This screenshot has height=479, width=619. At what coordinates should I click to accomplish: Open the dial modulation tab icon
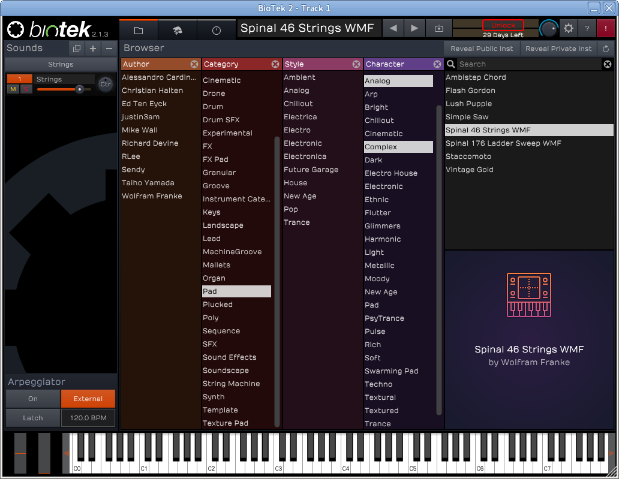[x=217, y=30]
